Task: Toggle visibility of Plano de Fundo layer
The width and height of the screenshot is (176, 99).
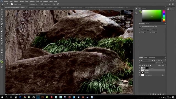Action: click(139, 75)
